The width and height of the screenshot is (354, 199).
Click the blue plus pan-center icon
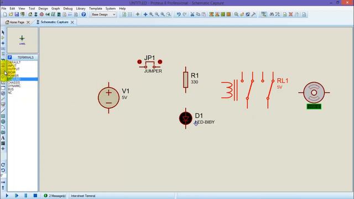click(145, 14)
